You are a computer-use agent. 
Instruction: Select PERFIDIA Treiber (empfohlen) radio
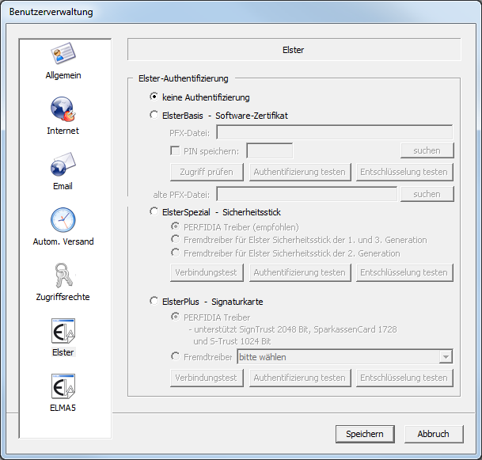(175, 226)
